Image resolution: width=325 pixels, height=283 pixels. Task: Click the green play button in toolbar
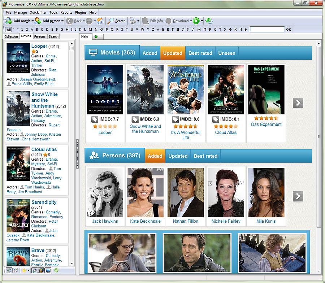[196, 21]
